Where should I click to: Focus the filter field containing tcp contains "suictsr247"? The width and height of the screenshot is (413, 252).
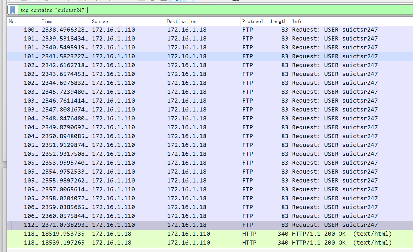click(215, 10)
